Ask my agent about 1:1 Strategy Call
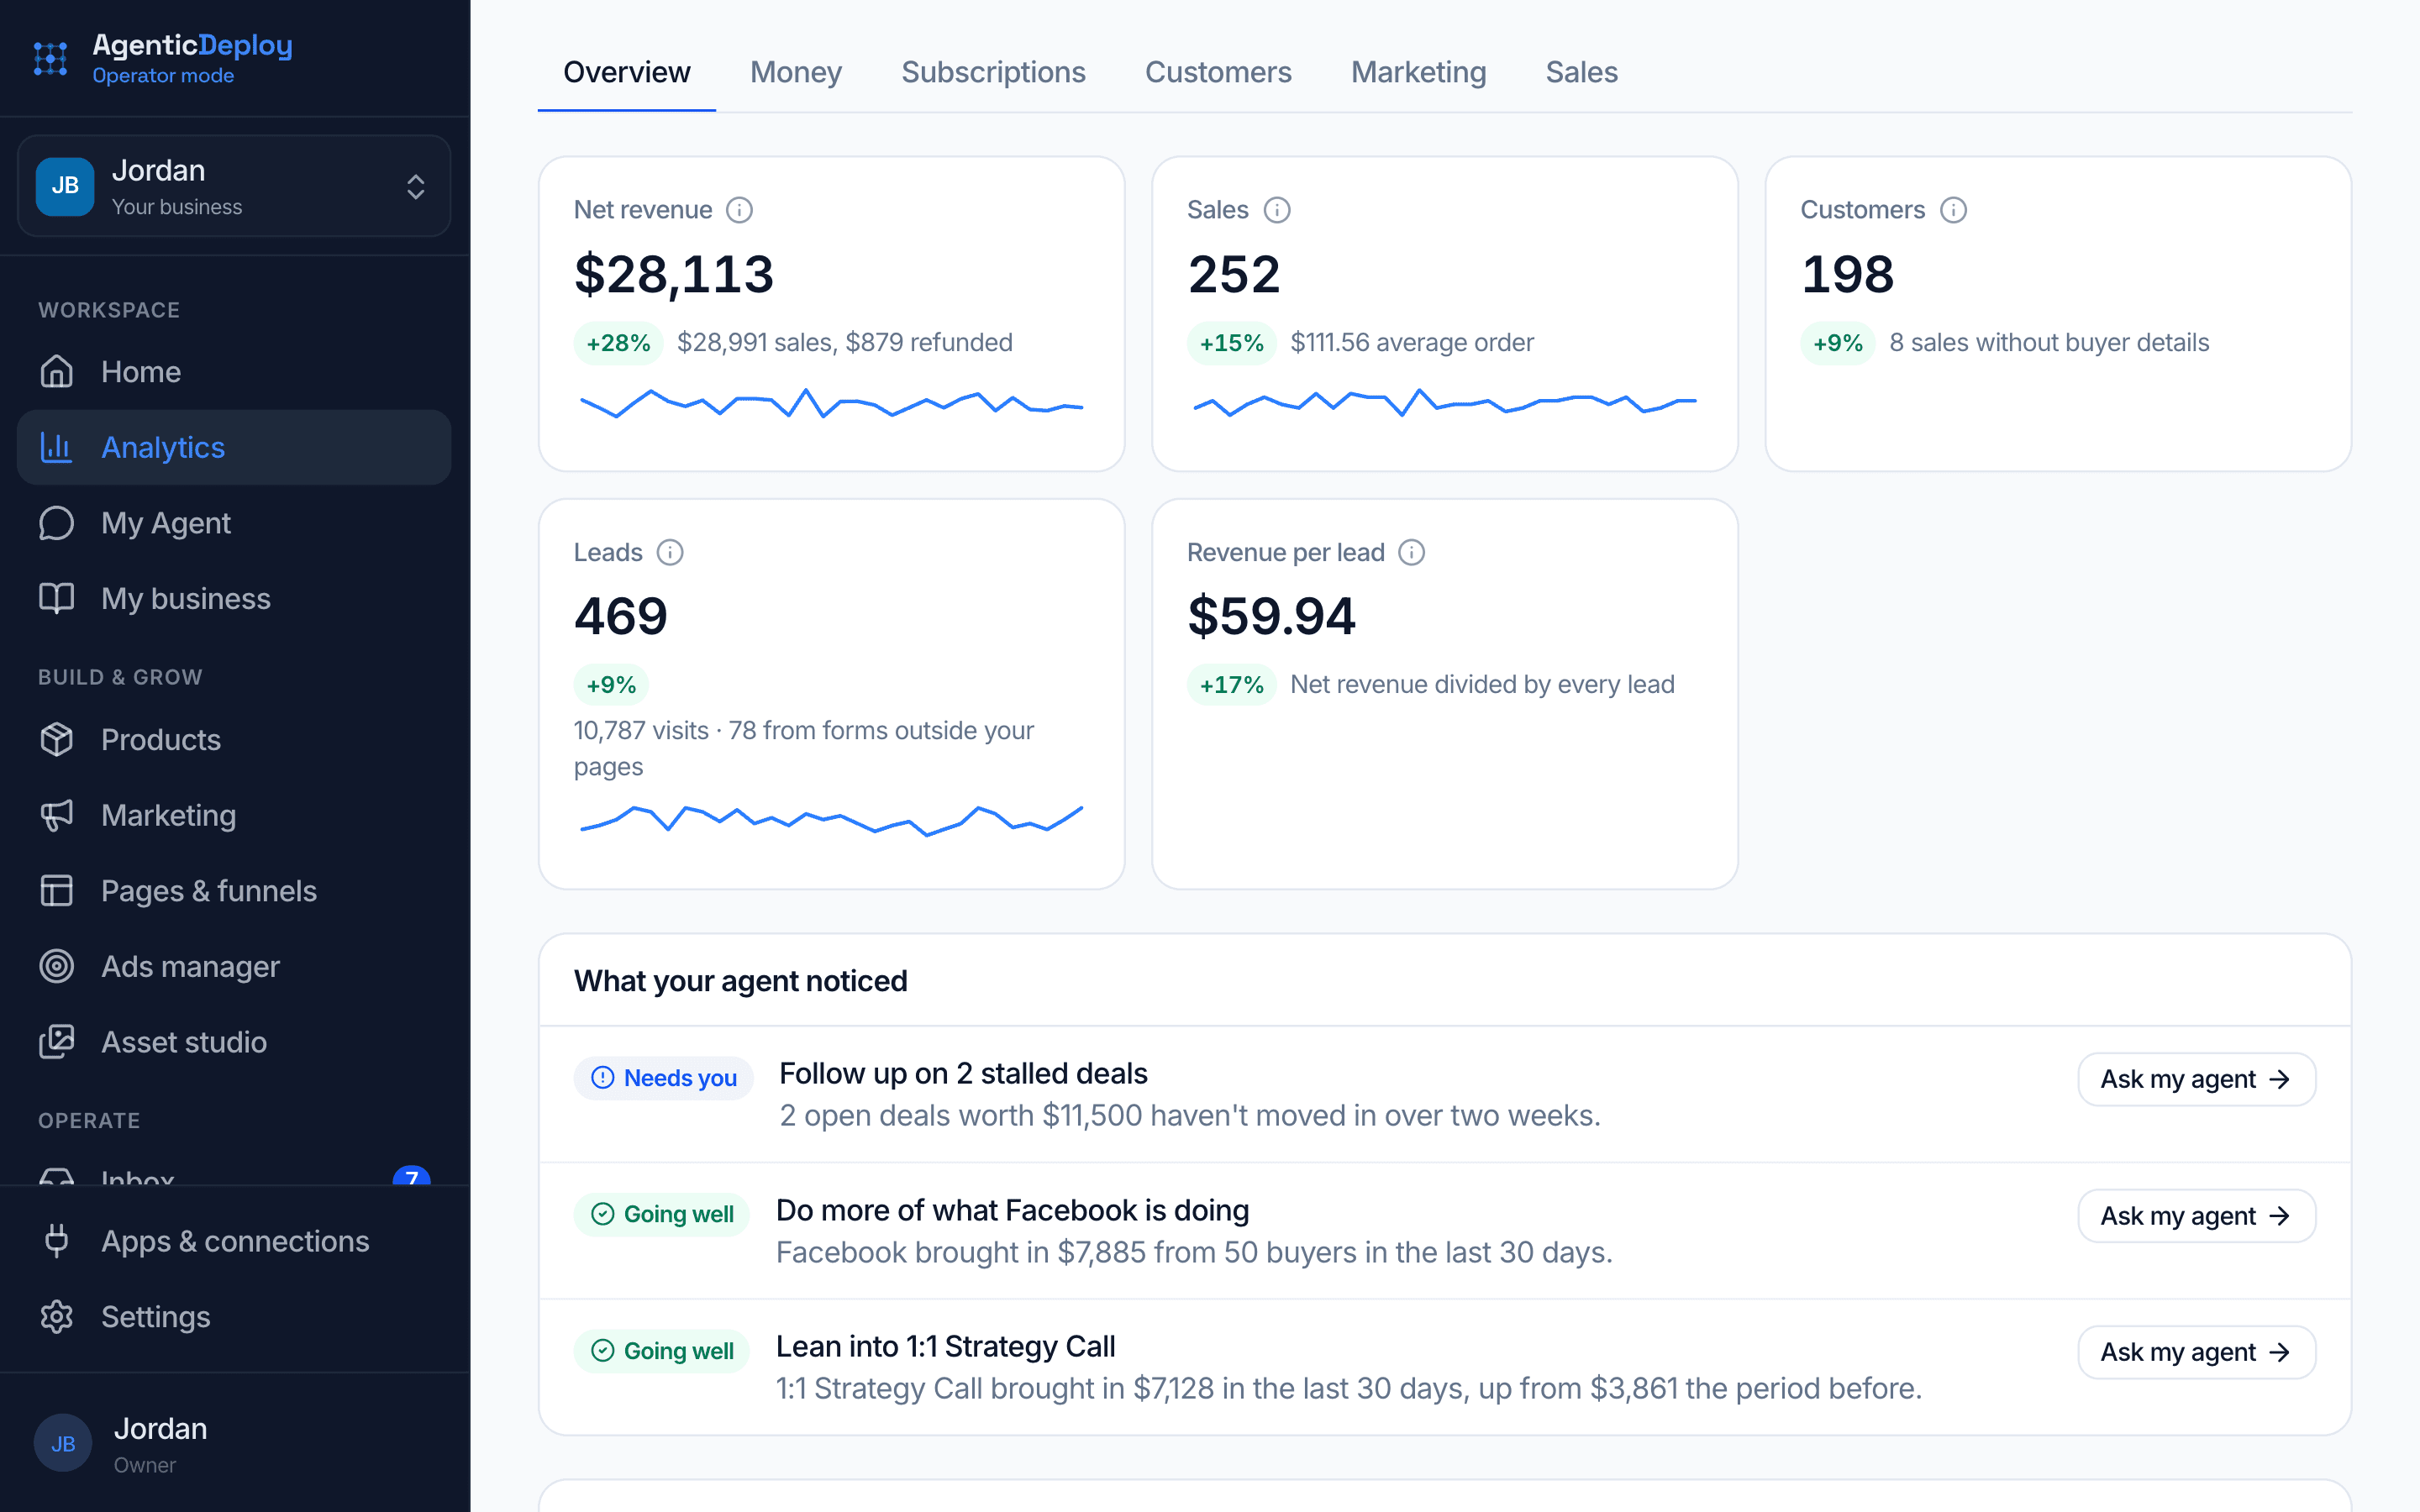The width and height of the screenshot is (2420, 1512). tap(2196, 1352)
